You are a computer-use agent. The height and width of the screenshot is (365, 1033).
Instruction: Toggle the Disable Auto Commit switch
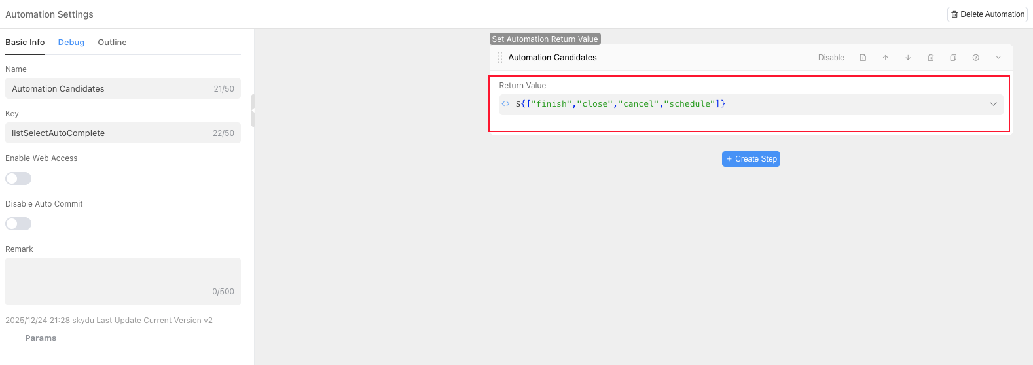(x=18, y=224)
